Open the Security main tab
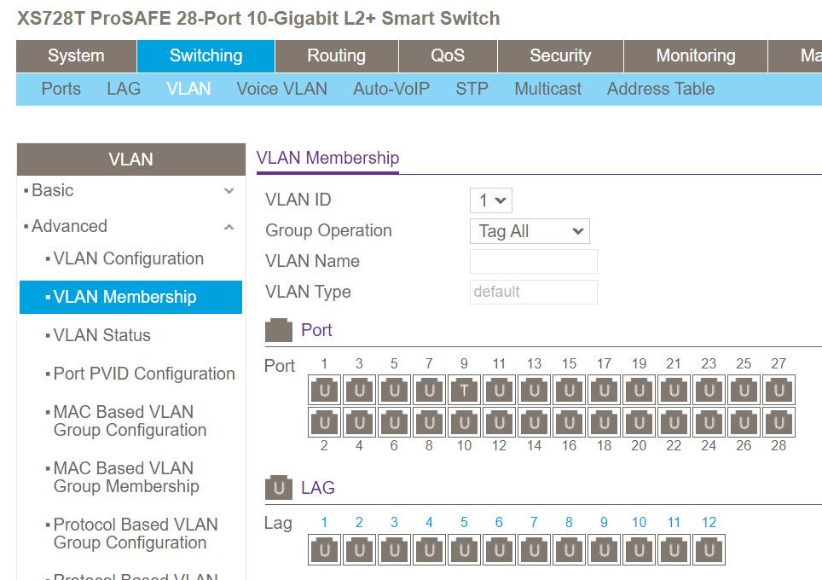 click(560, 55)
